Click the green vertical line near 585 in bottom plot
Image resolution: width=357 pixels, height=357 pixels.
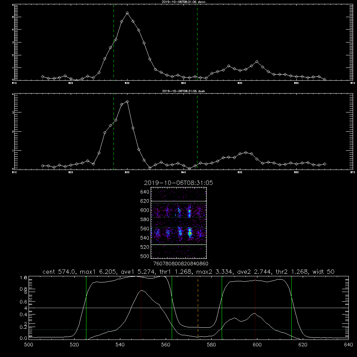(x=222, y=307)
